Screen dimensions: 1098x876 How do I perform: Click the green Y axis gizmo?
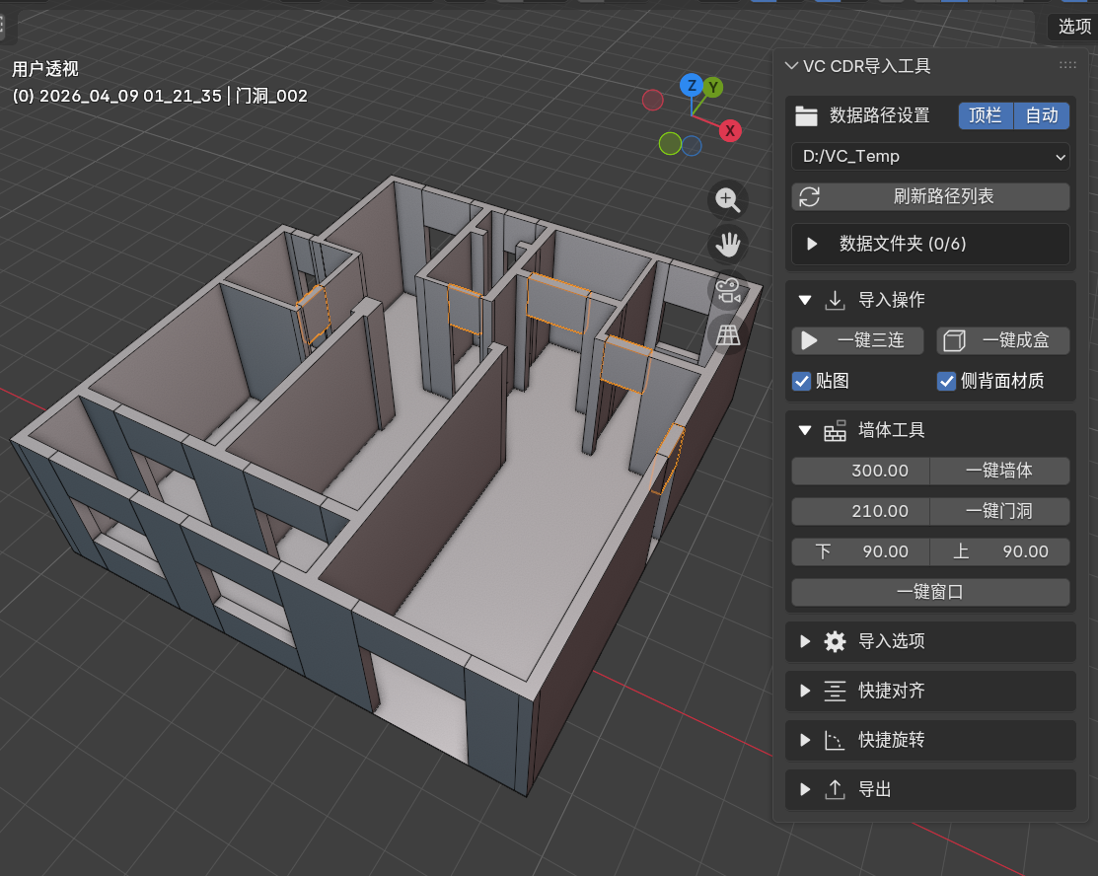coord(713,88)
